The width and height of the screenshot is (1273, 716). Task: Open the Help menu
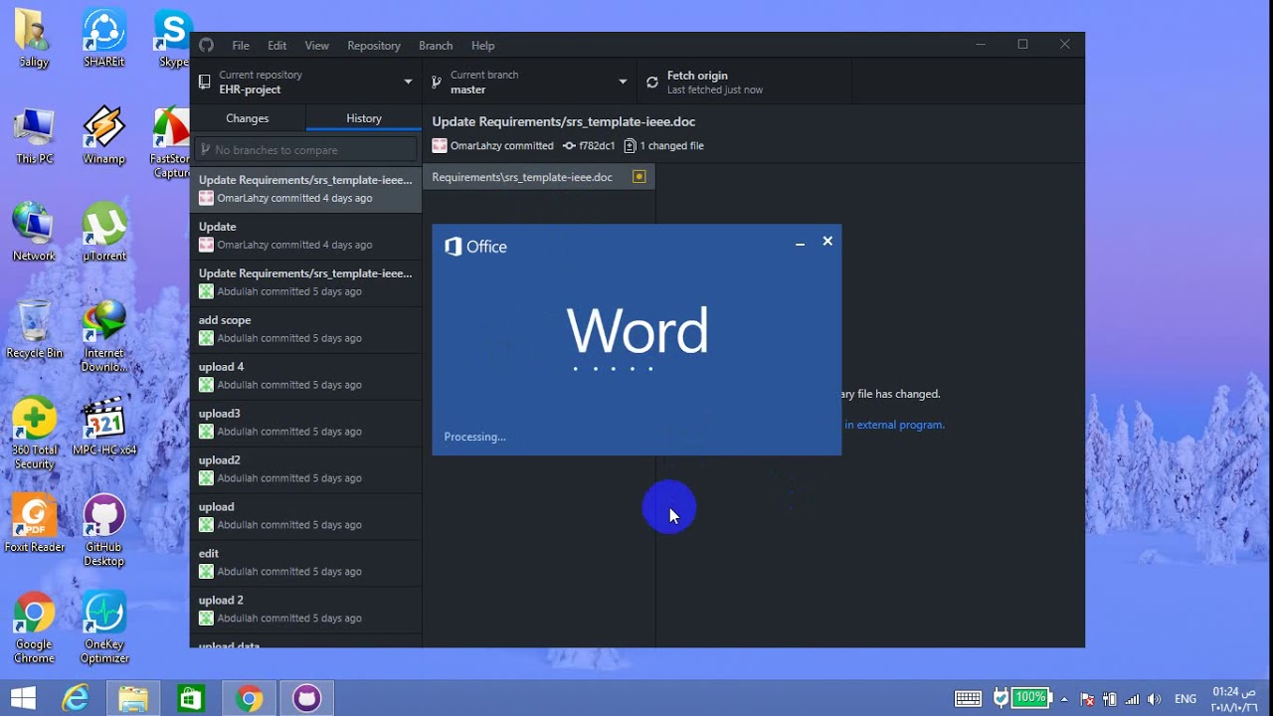(482, 45)
